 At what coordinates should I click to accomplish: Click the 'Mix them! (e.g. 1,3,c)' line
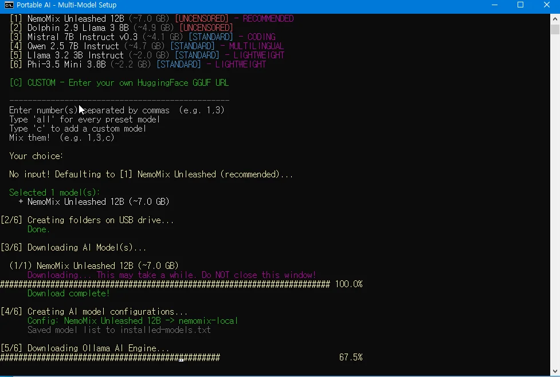click(x=61, y=137)
